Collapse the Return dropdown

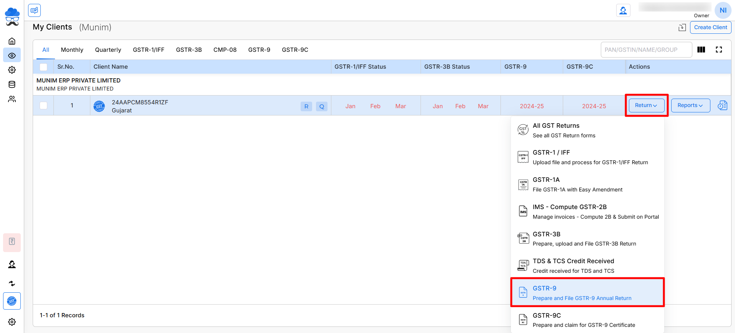(x=646, y=105)
